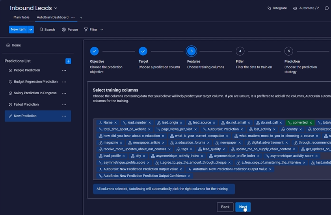Expand the Inbound Leads board dropdown
The image size is (331, 215).
coord(56,8)
